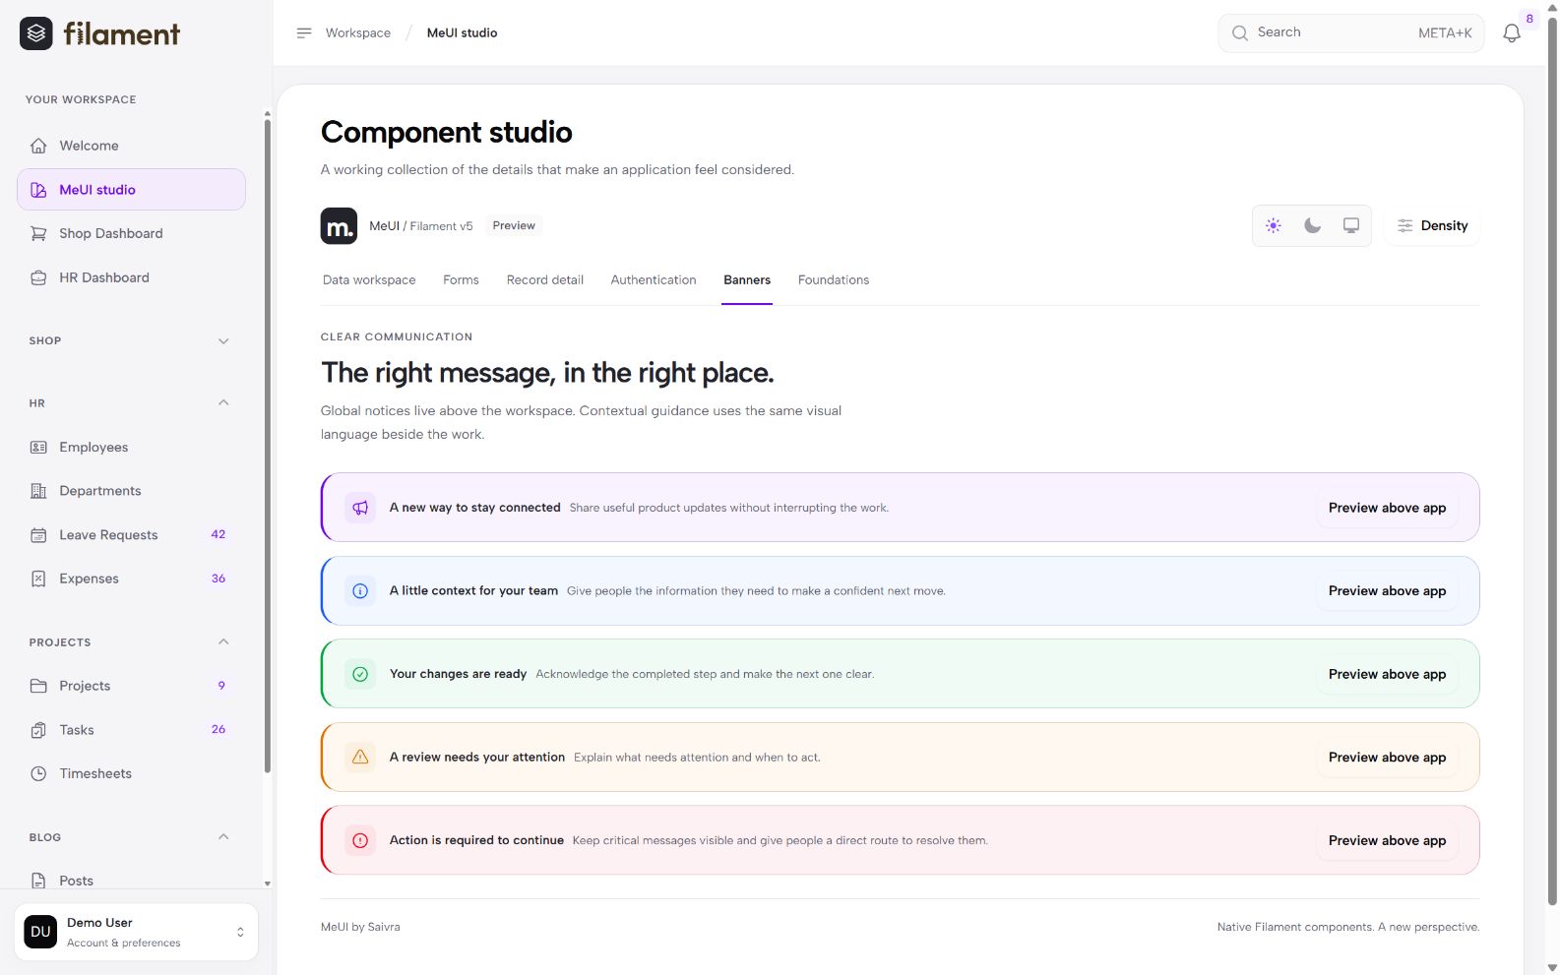This screenshot has width=1560, height=975.
Task: Open the Density options
Action: click(x=1432, y=225)
